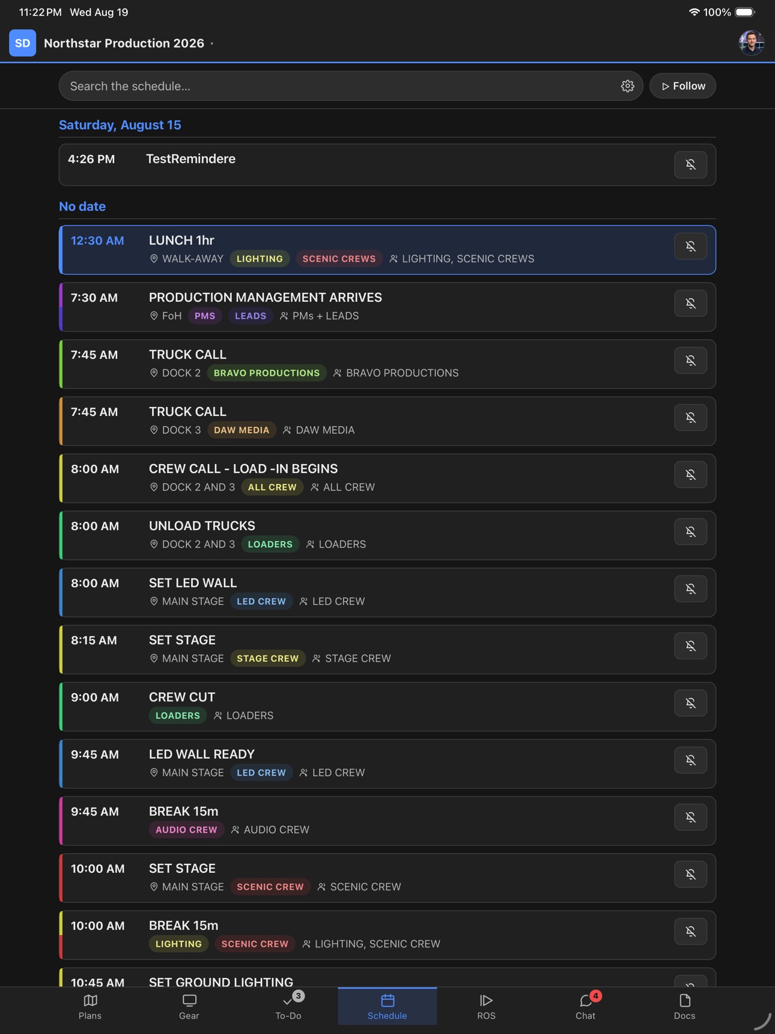Toggle reminder bell for CREW CUT
Viewport: 775px width, 1034px height.
[x=690, y=703]
